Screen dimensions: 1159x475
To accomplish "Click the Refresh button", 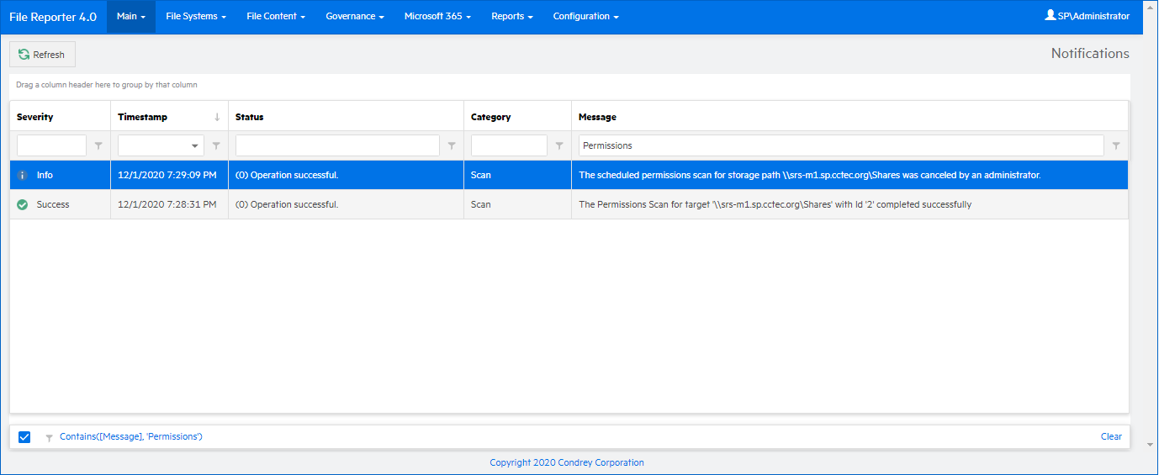I will [42, 55].
